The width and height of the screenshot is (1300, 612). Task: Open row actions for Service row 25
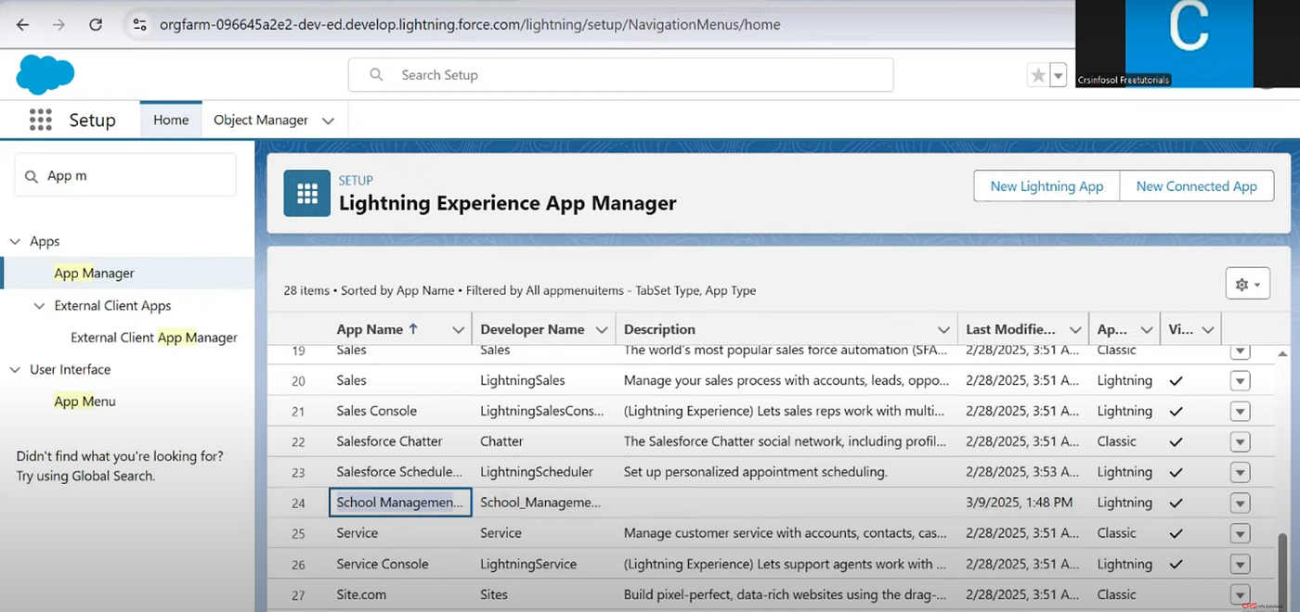pyautogui.click(x=1240, y=534)
